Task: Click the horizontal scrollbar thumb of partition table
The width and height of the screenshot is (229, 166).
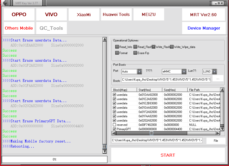Action: point(151,133)
